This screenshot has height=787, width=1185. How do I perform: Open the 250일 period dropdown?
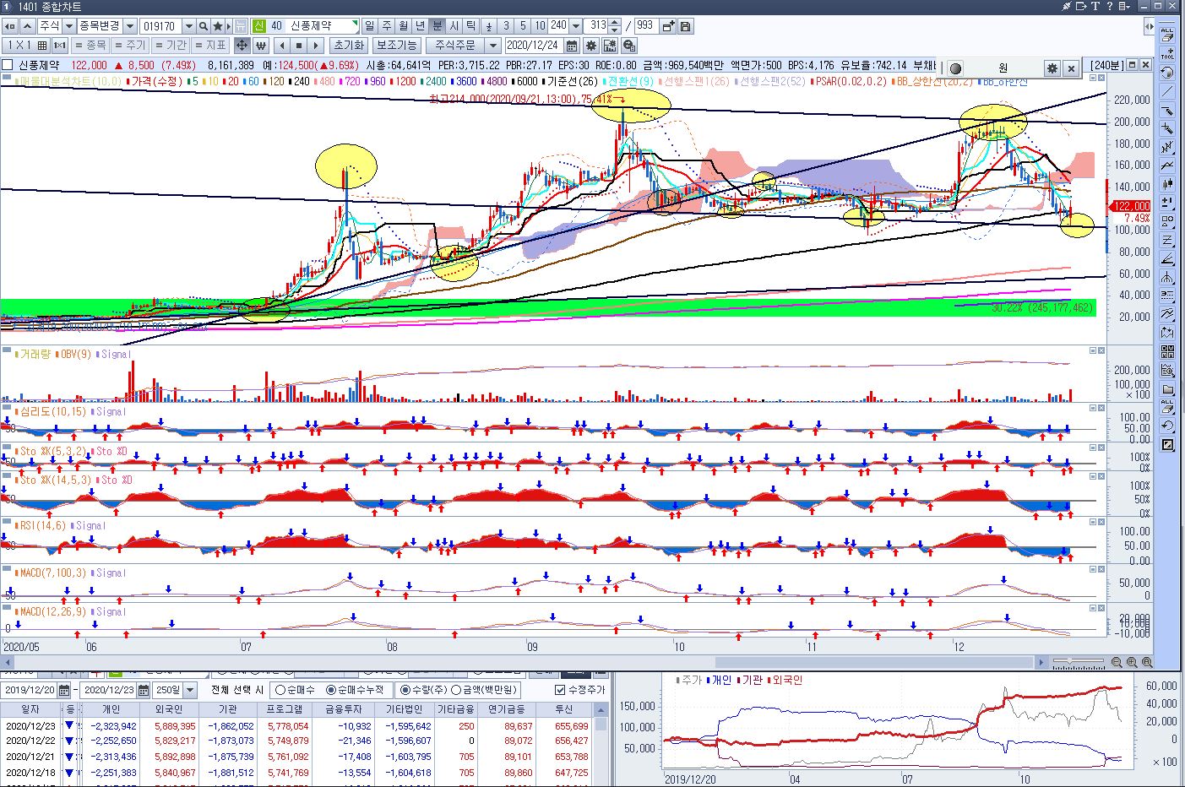point(190,690)
